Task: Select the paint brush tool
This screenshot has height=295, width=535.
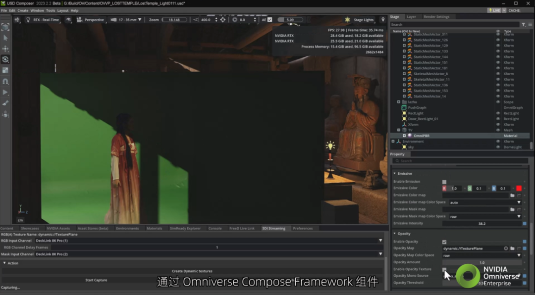Action: pos(5,103)
